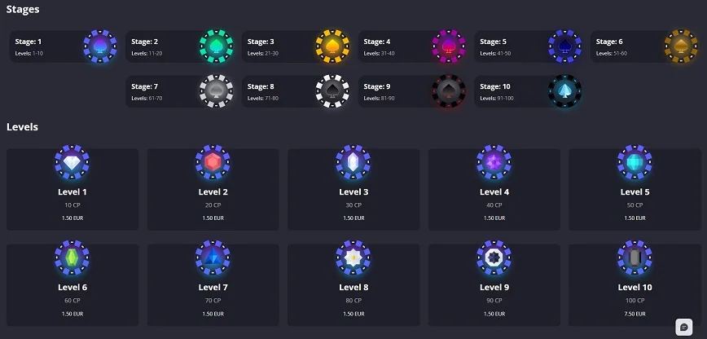707x339 pixels.
Task: Select the Stage: 9 card
Action: tap(411, 91)
